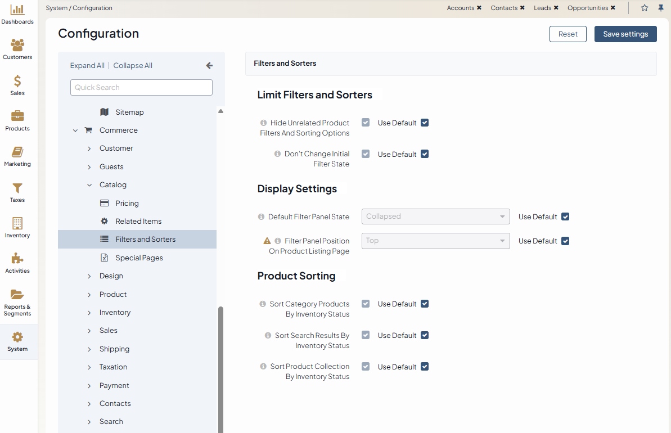Image resolution: width=671 pixels, height=433 pixels.
Task: Show info for Sort Search Results
Action: pos(268,336)
